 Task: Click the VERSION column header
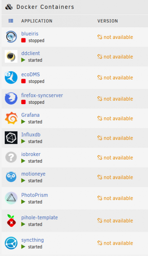click(108, 21)
